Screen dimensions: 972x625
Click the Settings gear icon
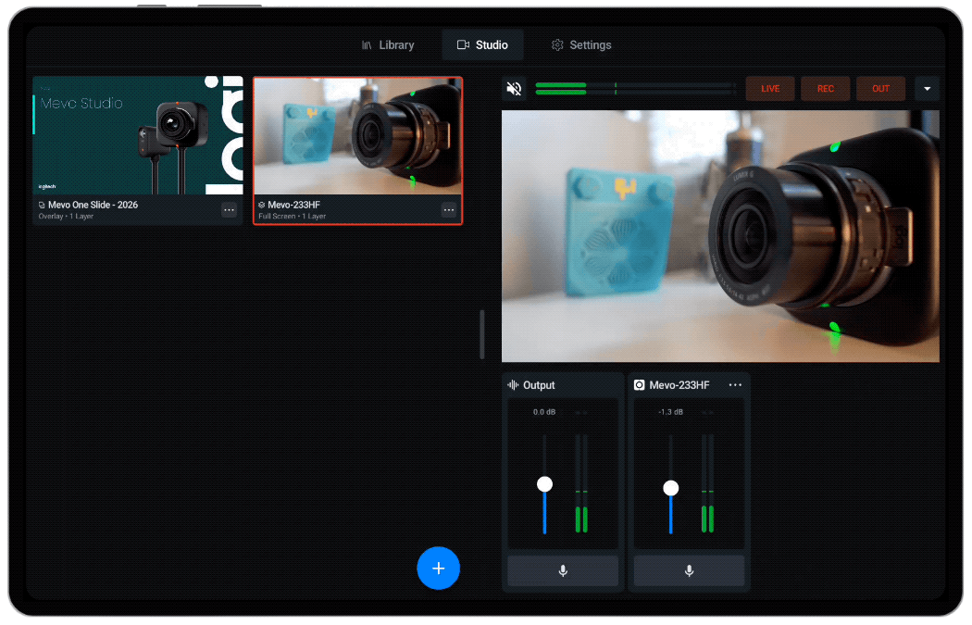pos(556,44)
